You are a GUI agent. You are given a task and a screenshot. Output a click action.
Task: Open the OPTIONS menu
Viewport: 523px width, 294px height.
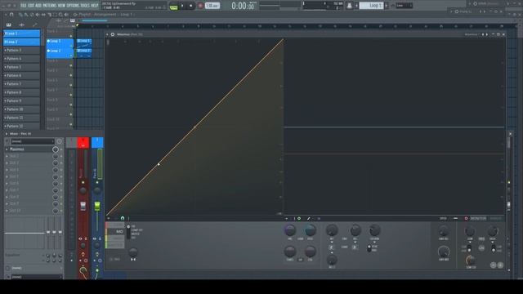click(x=73, y=6)
